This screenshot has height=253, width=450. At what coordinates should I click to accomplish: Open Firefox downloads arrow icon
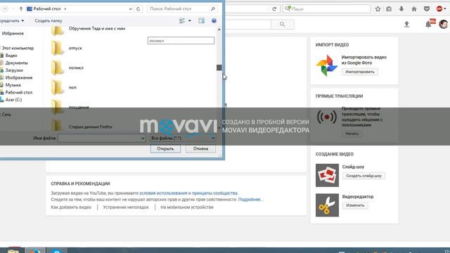coord(401,9)
